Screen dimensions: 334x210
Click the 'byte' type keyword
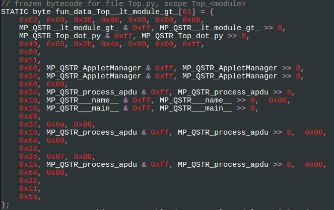point(42,12)
